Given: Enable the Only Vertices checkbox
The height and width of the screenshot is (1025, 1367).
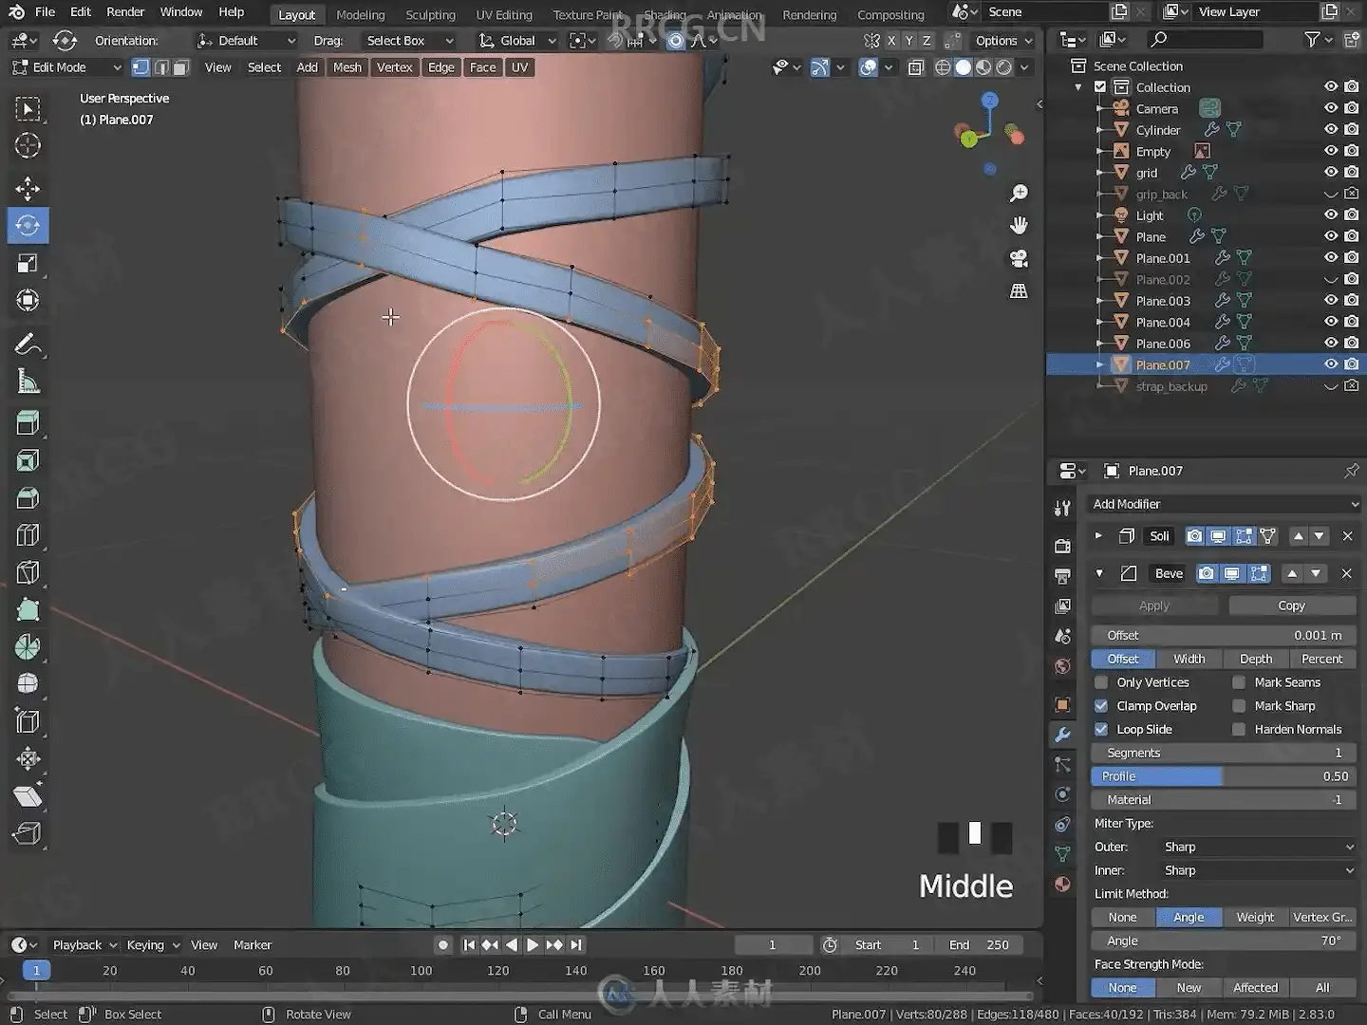Looking at the screenshot, I should tap(1101, 682).
